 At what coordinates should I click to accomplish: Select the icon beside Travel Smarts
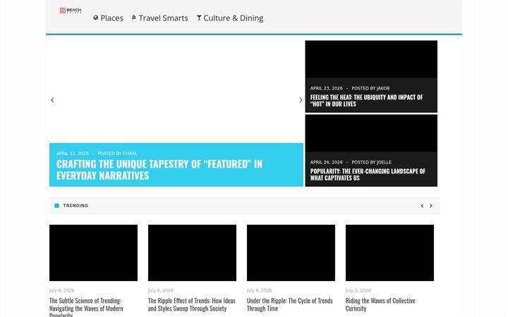133,18
